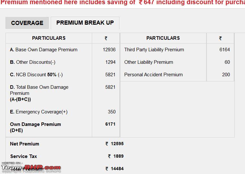Click the Emergency Coverage(+) entry
Screen dimensions: 245x174
39,112
